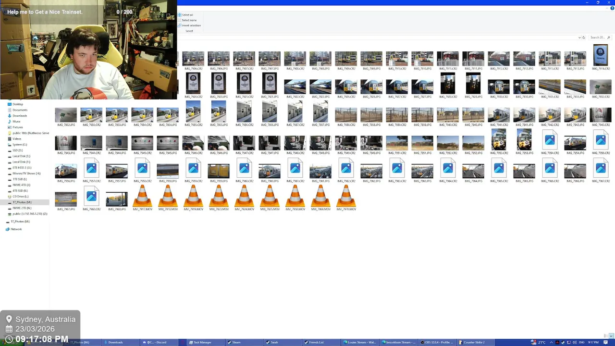Click Select none in the ribbon

(187, 20)
